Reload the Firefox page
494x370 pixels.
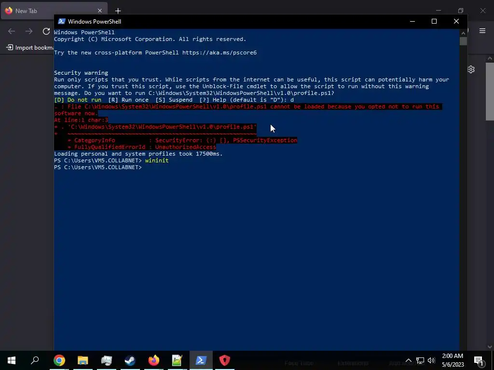(x=46, y=31)
